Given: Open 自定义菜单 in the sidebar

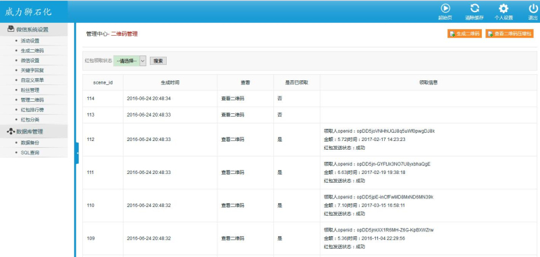Looking at the screenshot, I should [x=32, y=80].
